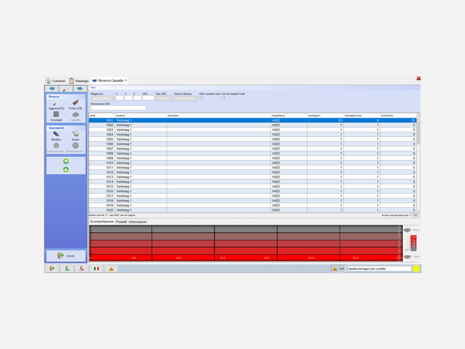Close the Ricerca Cassetto tab with its x
This screenshot has width=465, height=349.
(126, 80)
